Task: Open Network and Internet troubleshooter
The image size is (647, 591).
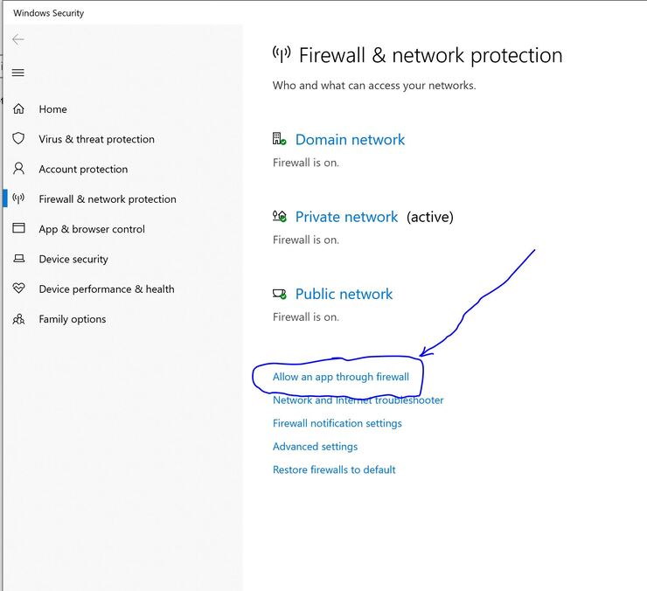Action: pos(358,400)
